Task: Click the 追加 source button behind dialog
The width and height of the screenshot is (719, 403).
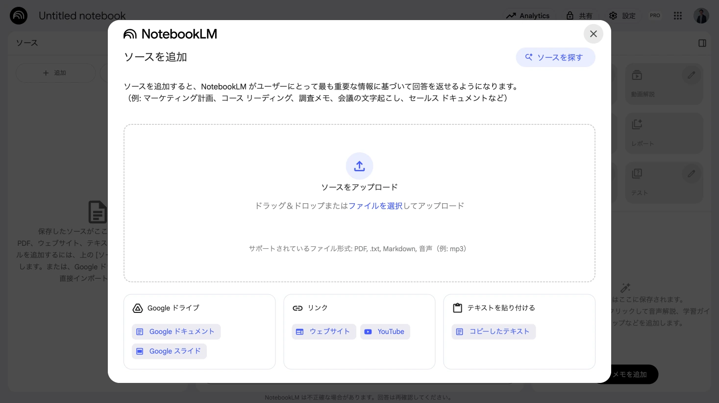Action: (55, 73)
